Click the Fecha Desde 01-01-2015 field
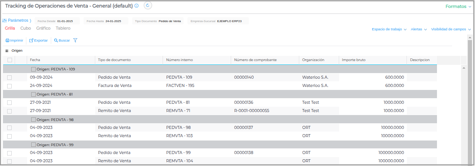The image size is (475, 166). tap(58, 21)
